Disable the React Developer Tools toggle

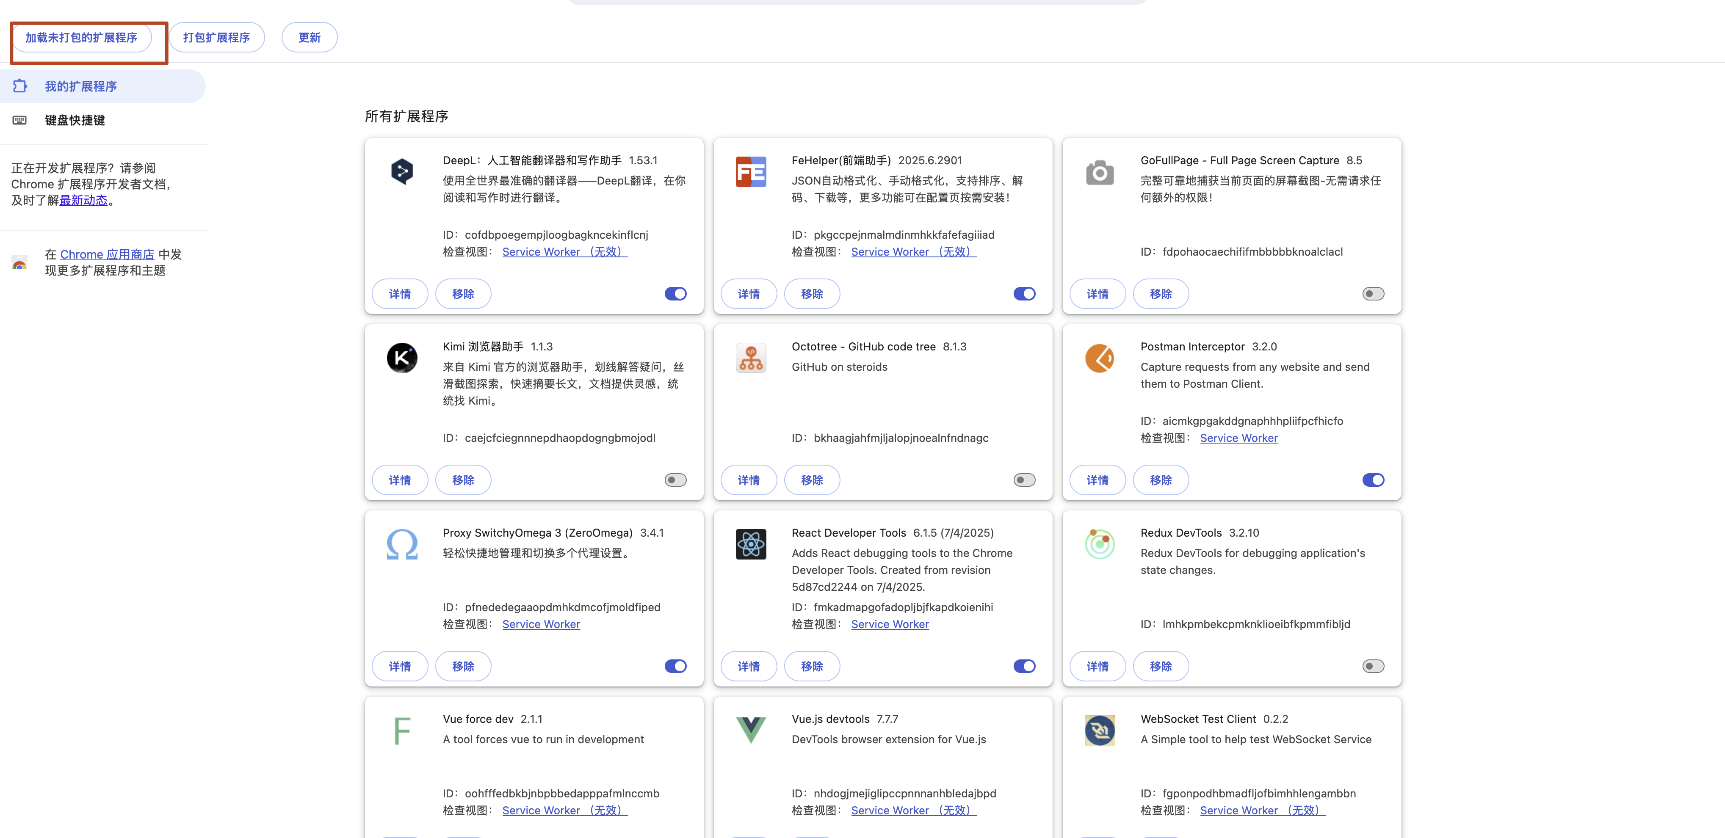[1024, 666]
